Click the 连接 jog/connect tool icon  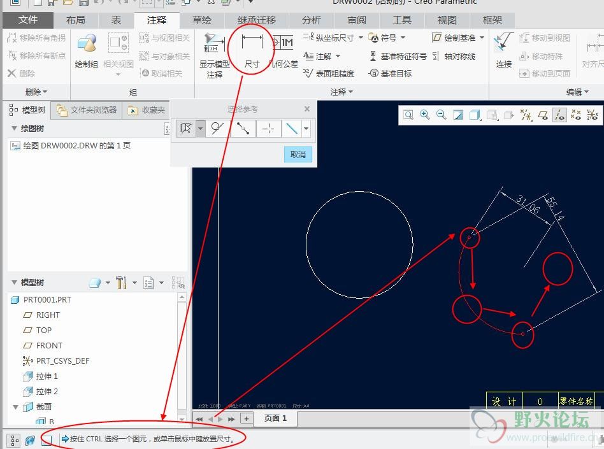coord(503,50)
